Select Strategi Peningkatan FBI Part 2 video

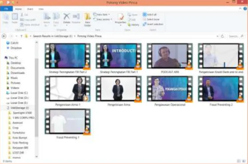coord(67,58)
